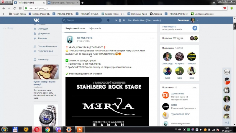Click the Участвовать arrow button
This screenshot has width=236, height=133.
(x=195, y=28)
